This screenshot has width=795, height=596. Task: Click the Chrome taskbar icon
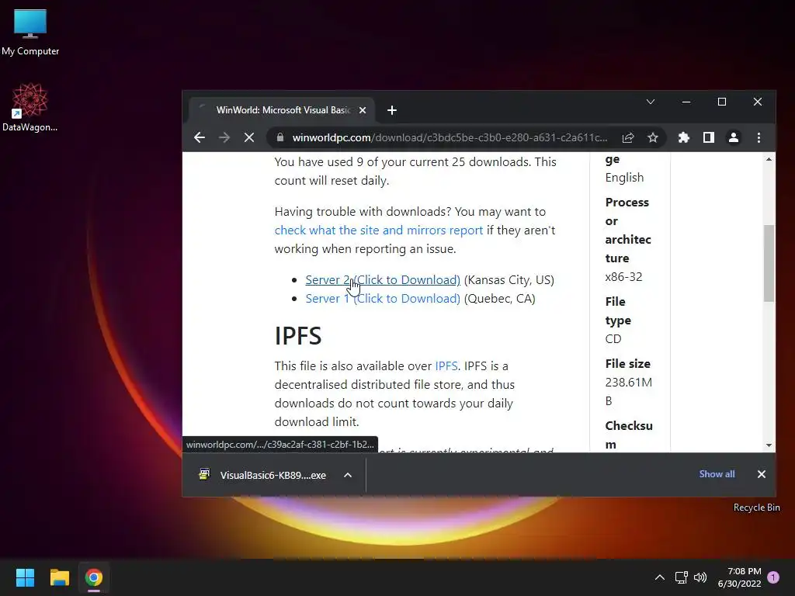(x=94, y=577)
